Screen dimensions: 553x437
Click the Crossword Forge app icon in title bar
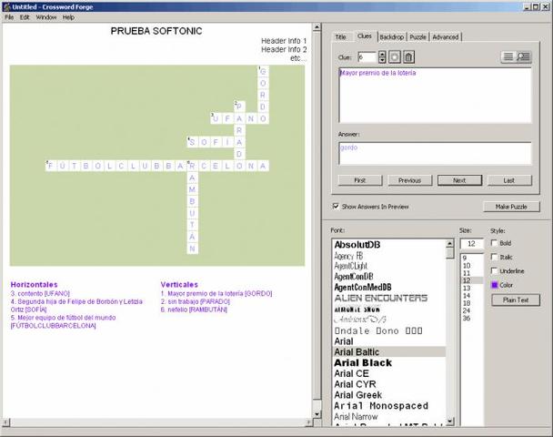pyautogui.click(x=6, y=6)
